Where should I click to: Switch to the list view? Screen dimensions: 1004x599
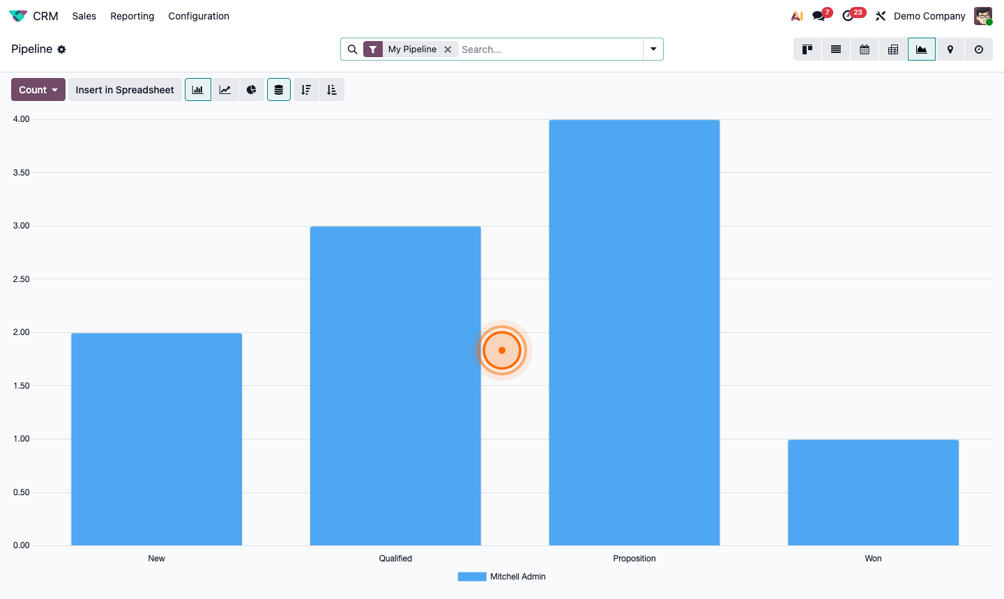[835, 49]
